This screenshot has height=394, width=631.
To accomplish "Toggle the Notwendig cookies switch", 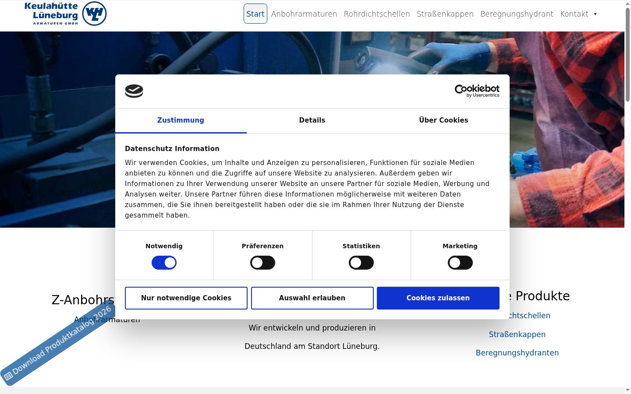I will (x=164, y=263).
